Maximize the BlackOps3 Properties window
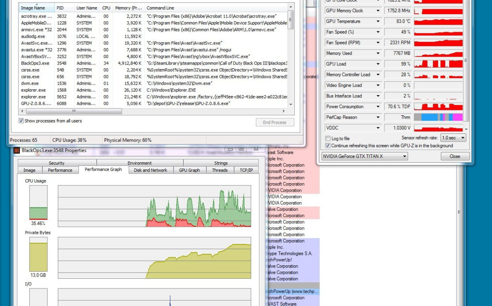This screenshot has width=492, height=306. tap(241, 148)
